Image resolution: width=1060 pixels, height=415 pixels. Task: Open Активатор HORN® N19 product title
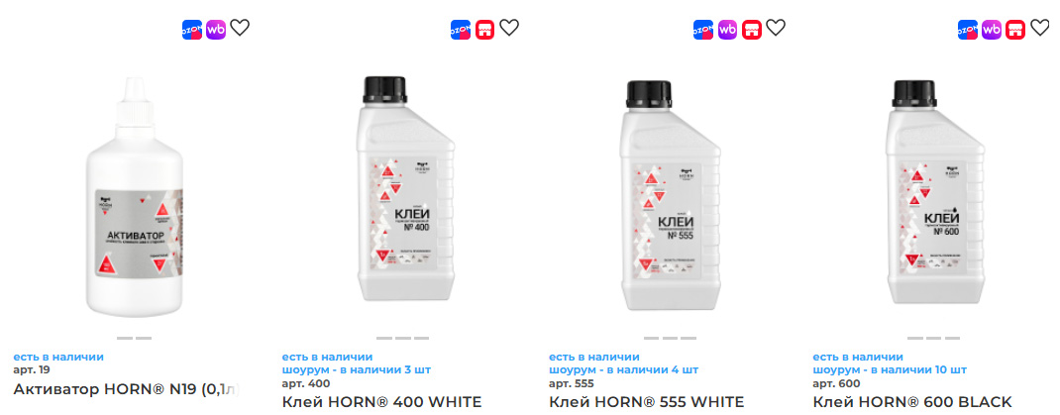pos(127,389)
